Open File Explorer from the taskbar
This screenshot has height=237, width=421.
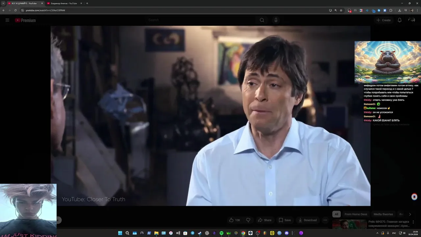(x=156, y=233)
